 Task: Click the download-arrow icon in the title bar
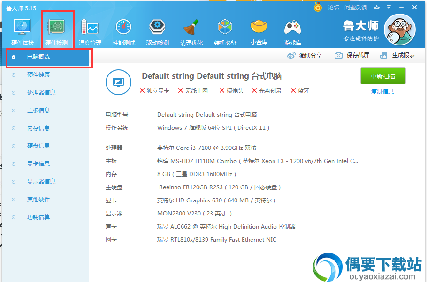pos(377,7)
